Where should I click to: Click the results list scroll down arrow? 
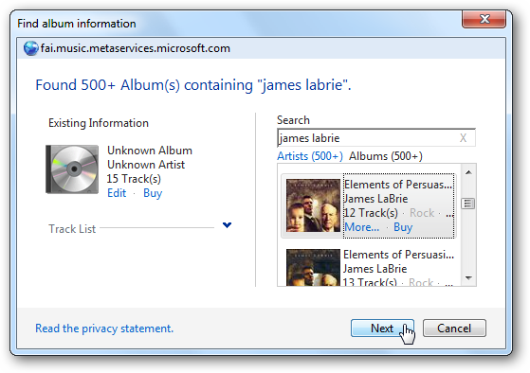[x=468, y=278]
